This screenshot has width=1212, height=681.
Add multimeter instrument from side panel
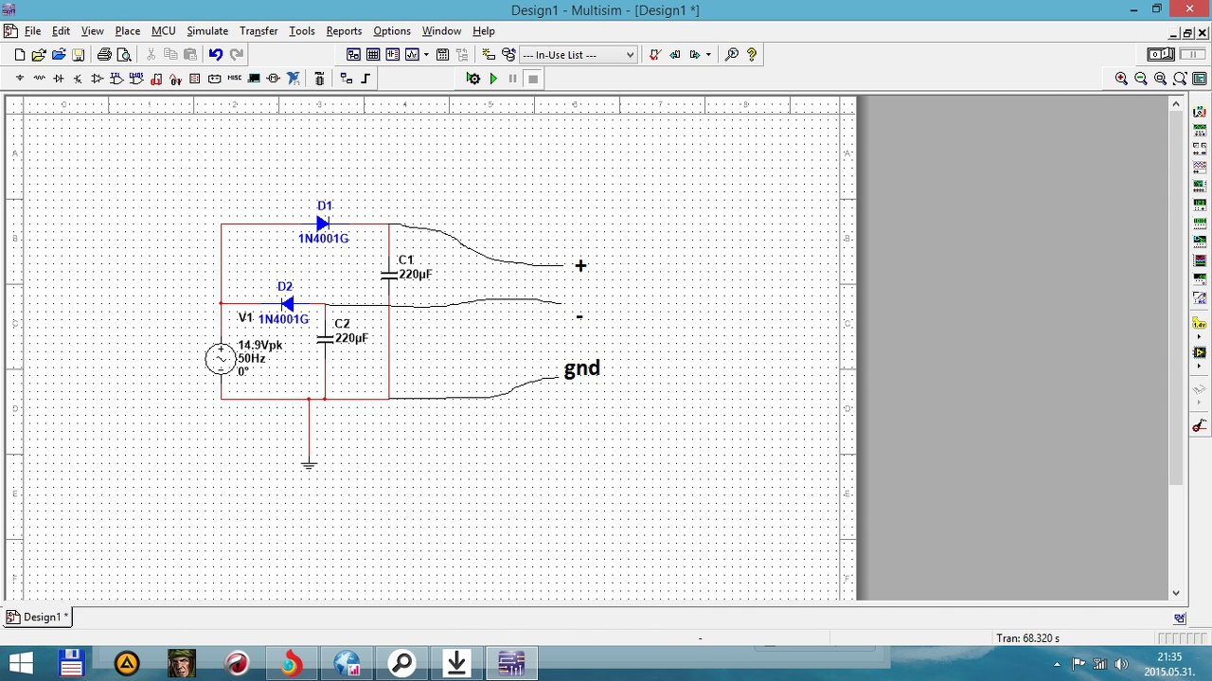1200,112
